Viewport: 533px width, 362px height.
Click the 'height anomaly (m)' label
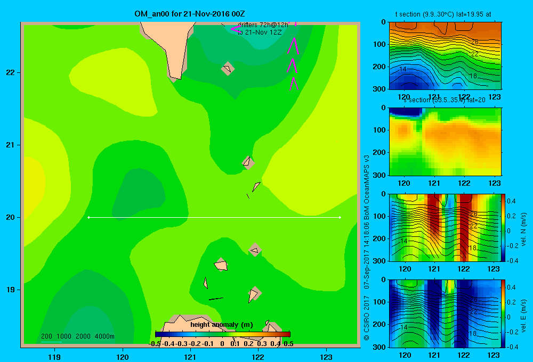[x=222, y=325]
